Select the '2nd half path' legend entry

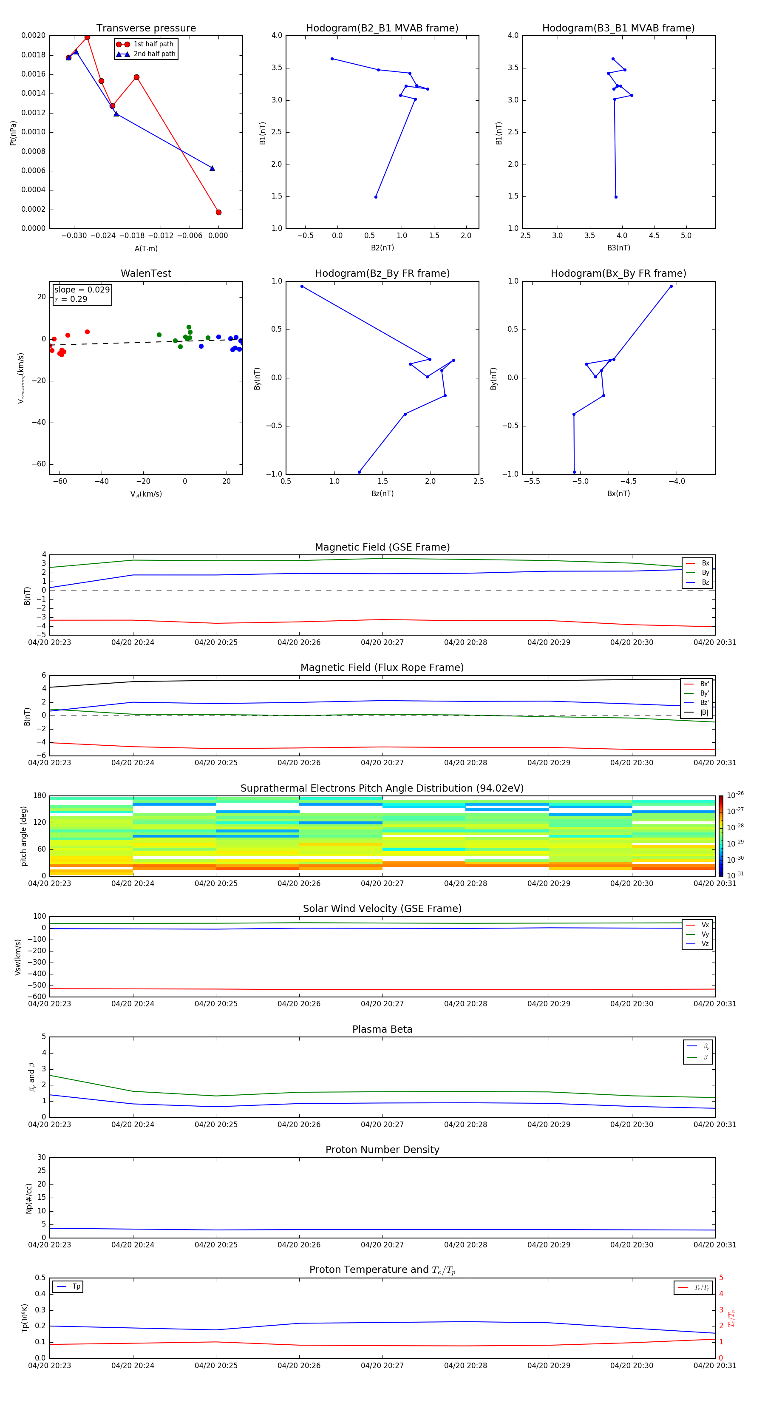(145, 54)
